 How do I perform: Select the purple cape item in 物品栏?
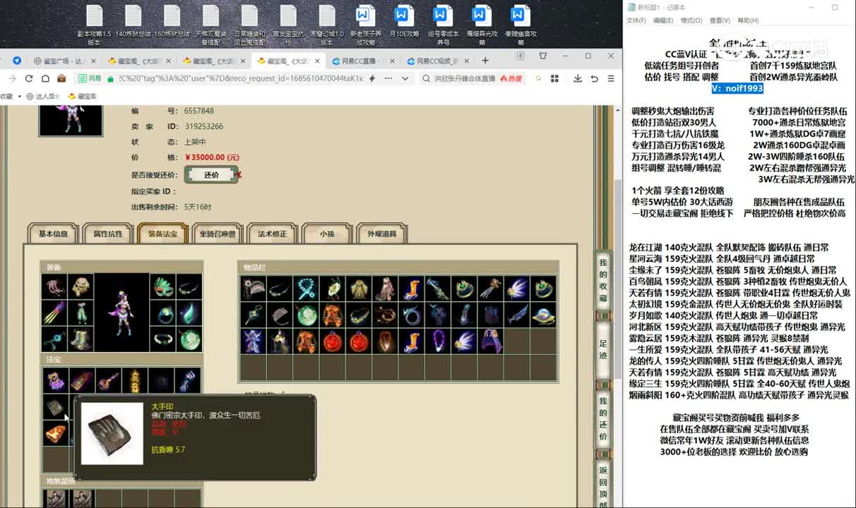pos(491,341)
